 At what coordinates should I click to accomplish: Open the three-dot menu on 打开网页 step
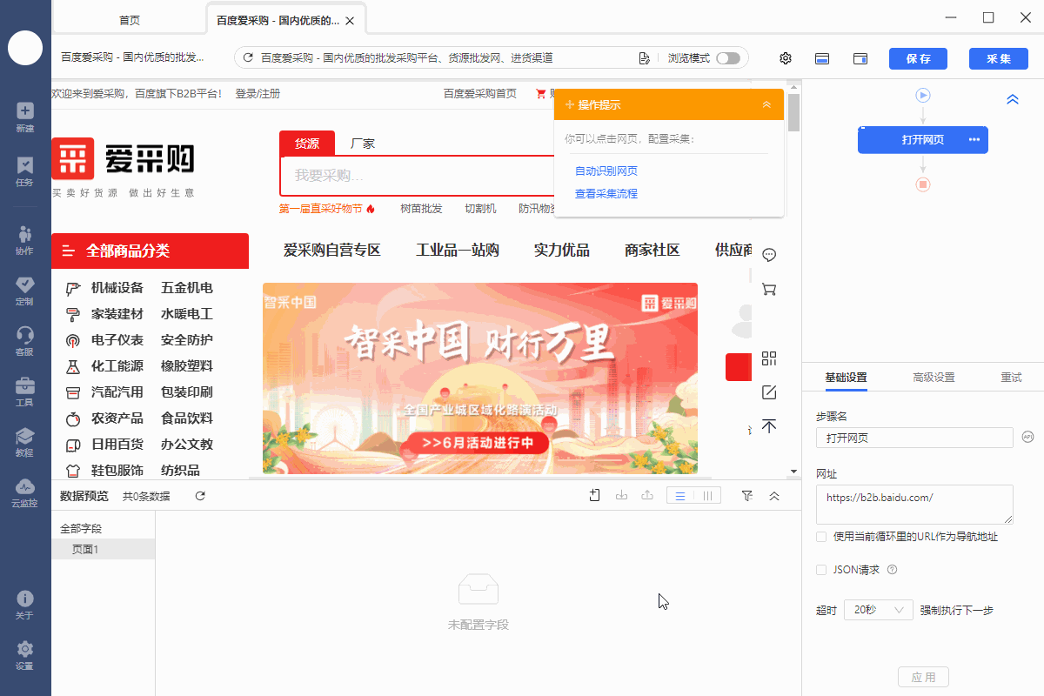(974, 140)
